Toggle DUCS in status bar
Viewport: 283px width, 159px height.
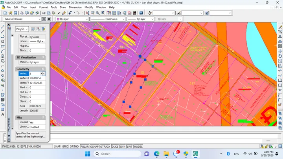pyautogui.click(x=115, y=146)
